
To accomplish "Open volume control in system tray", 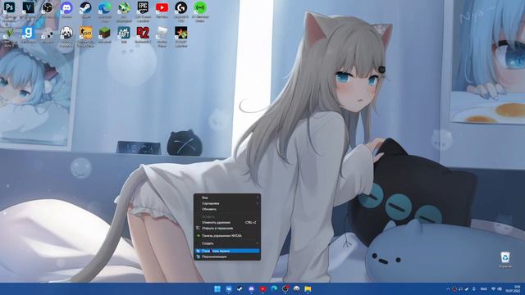I will (500, 288).
